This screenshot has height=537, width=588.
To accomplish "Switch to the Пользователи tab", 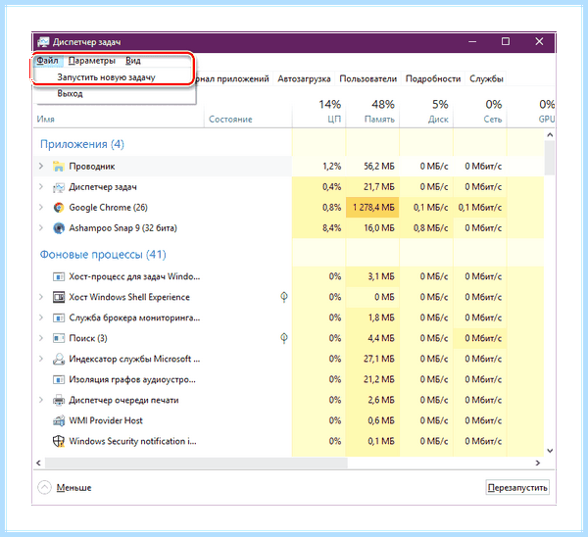I will [x=367, y=78].
